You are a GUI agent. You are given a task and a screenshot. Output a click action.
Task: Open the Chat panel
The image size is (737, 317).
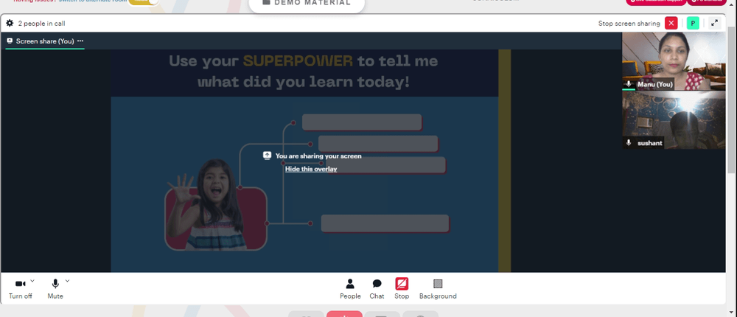coord(377,289)
